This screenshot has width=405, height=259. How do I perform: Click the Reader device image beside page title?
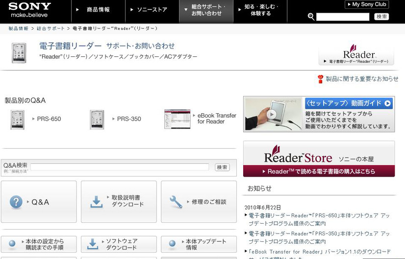tap(19, 53)
